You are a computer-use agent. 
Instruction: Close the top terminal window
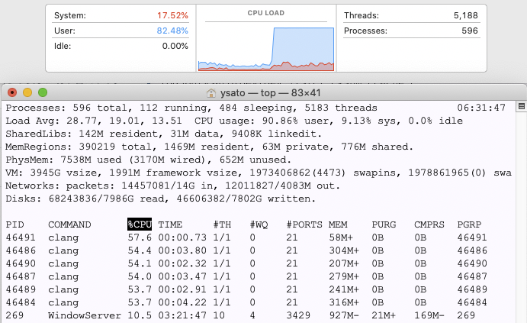[12, 92]
